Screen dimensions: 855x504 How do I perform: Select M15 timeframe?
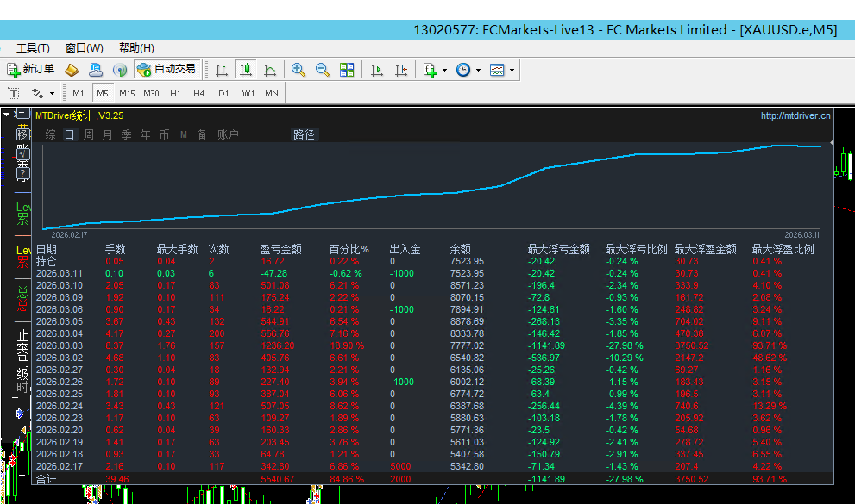point(127,94)
